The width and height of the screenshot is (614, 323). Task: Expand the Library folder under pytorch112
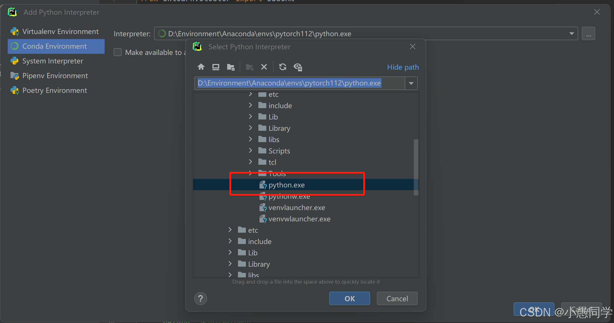[x=250, y=128]
